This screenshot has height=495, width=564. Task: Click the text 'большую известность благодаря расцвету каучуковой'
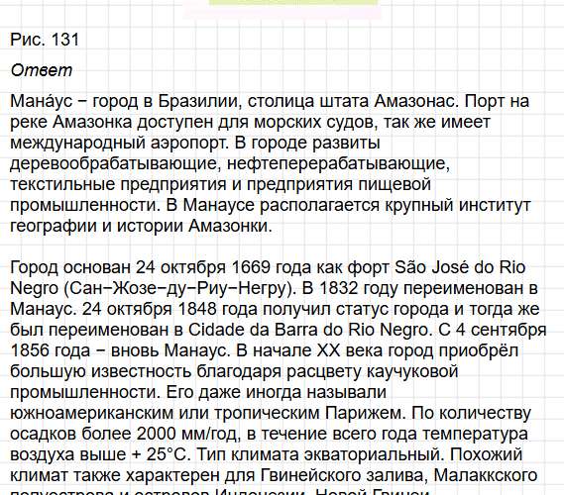pyautogui.click(x=234, y=371)
